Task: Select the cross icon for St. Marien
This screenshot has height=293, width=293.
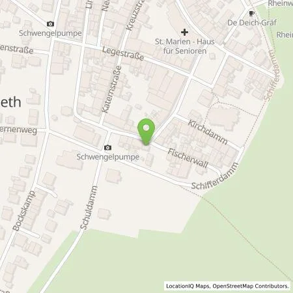Action: pos(184,33)
